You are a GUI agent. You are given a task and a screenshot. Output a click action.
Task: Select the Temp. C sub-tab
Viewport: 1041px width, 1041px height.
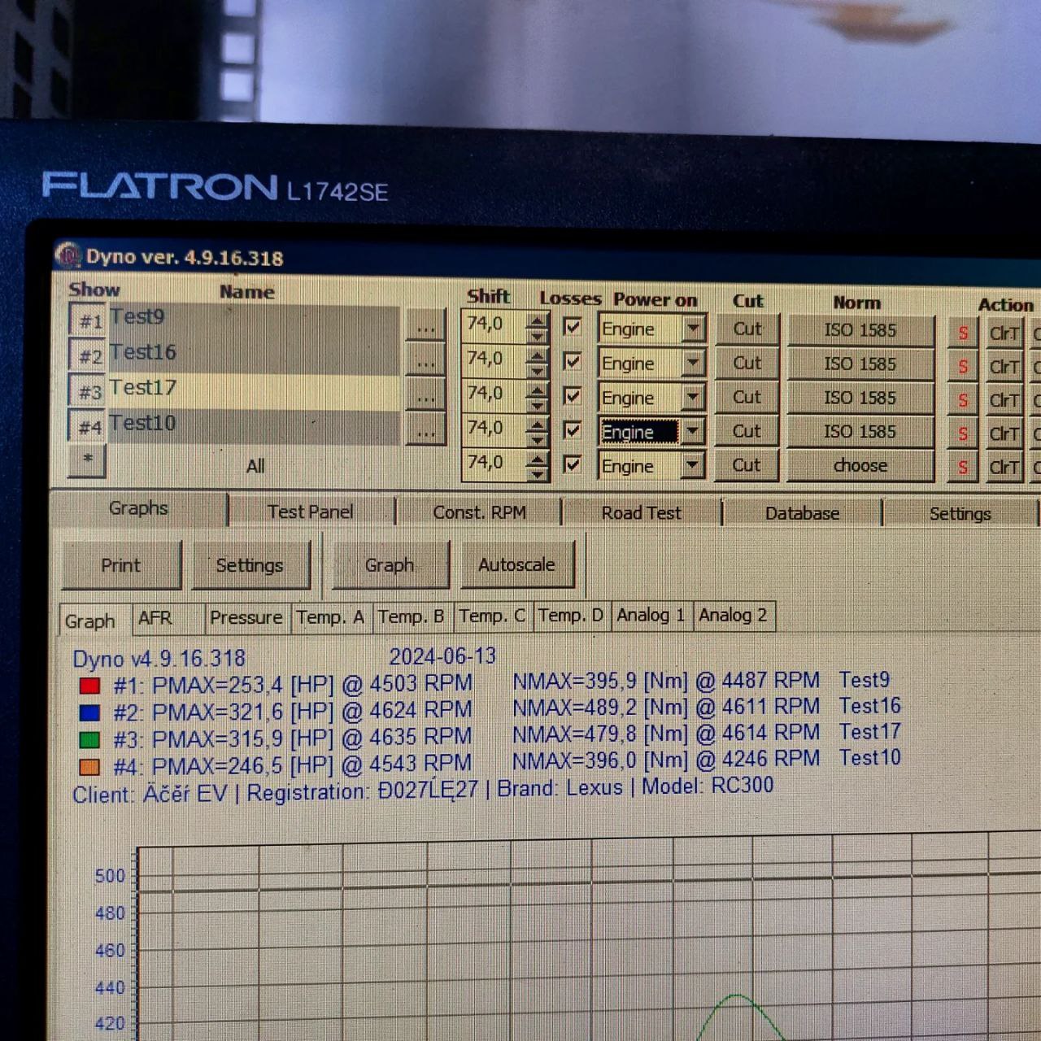493,616
